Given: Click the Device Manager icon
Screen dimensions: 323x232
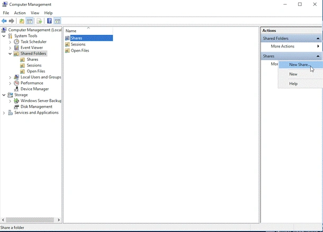Looking at the screenshot, I should (x=16, y=89).
